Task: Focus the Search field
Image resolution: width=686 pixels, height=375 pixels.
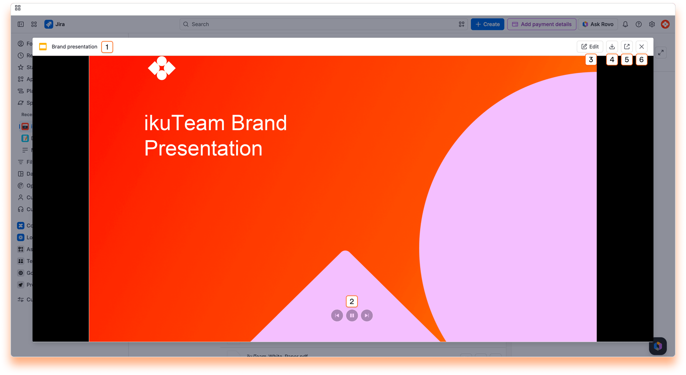Action: 323,24
